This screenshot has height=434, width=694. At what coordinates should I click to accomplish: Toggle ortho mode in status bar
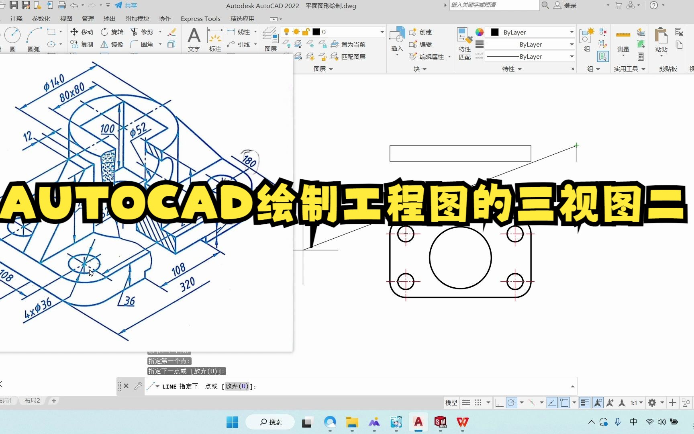499,402
